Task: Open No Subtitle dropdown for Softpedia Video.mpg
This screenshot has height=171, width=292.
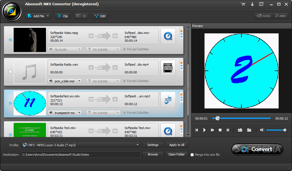Action: 118,49
